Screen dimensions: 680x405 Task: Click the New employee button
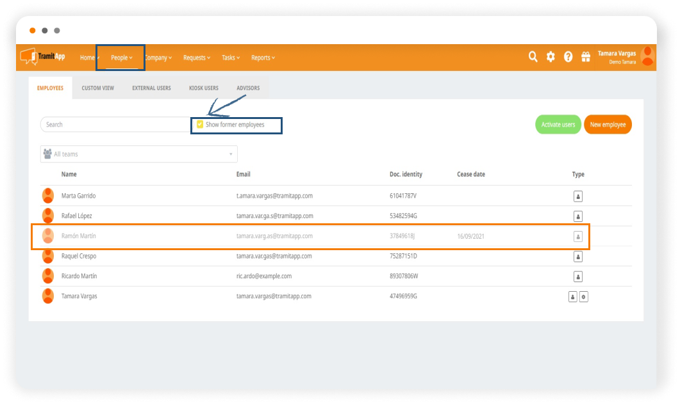click(607, 125)
